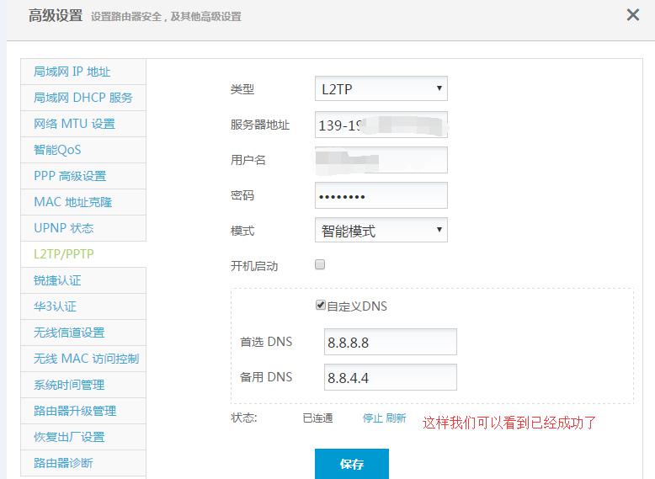This screenshot has height=479, width=655.
Task: Click the 备用 DNS field with 8.8.4.4
Action: (390, 377)
